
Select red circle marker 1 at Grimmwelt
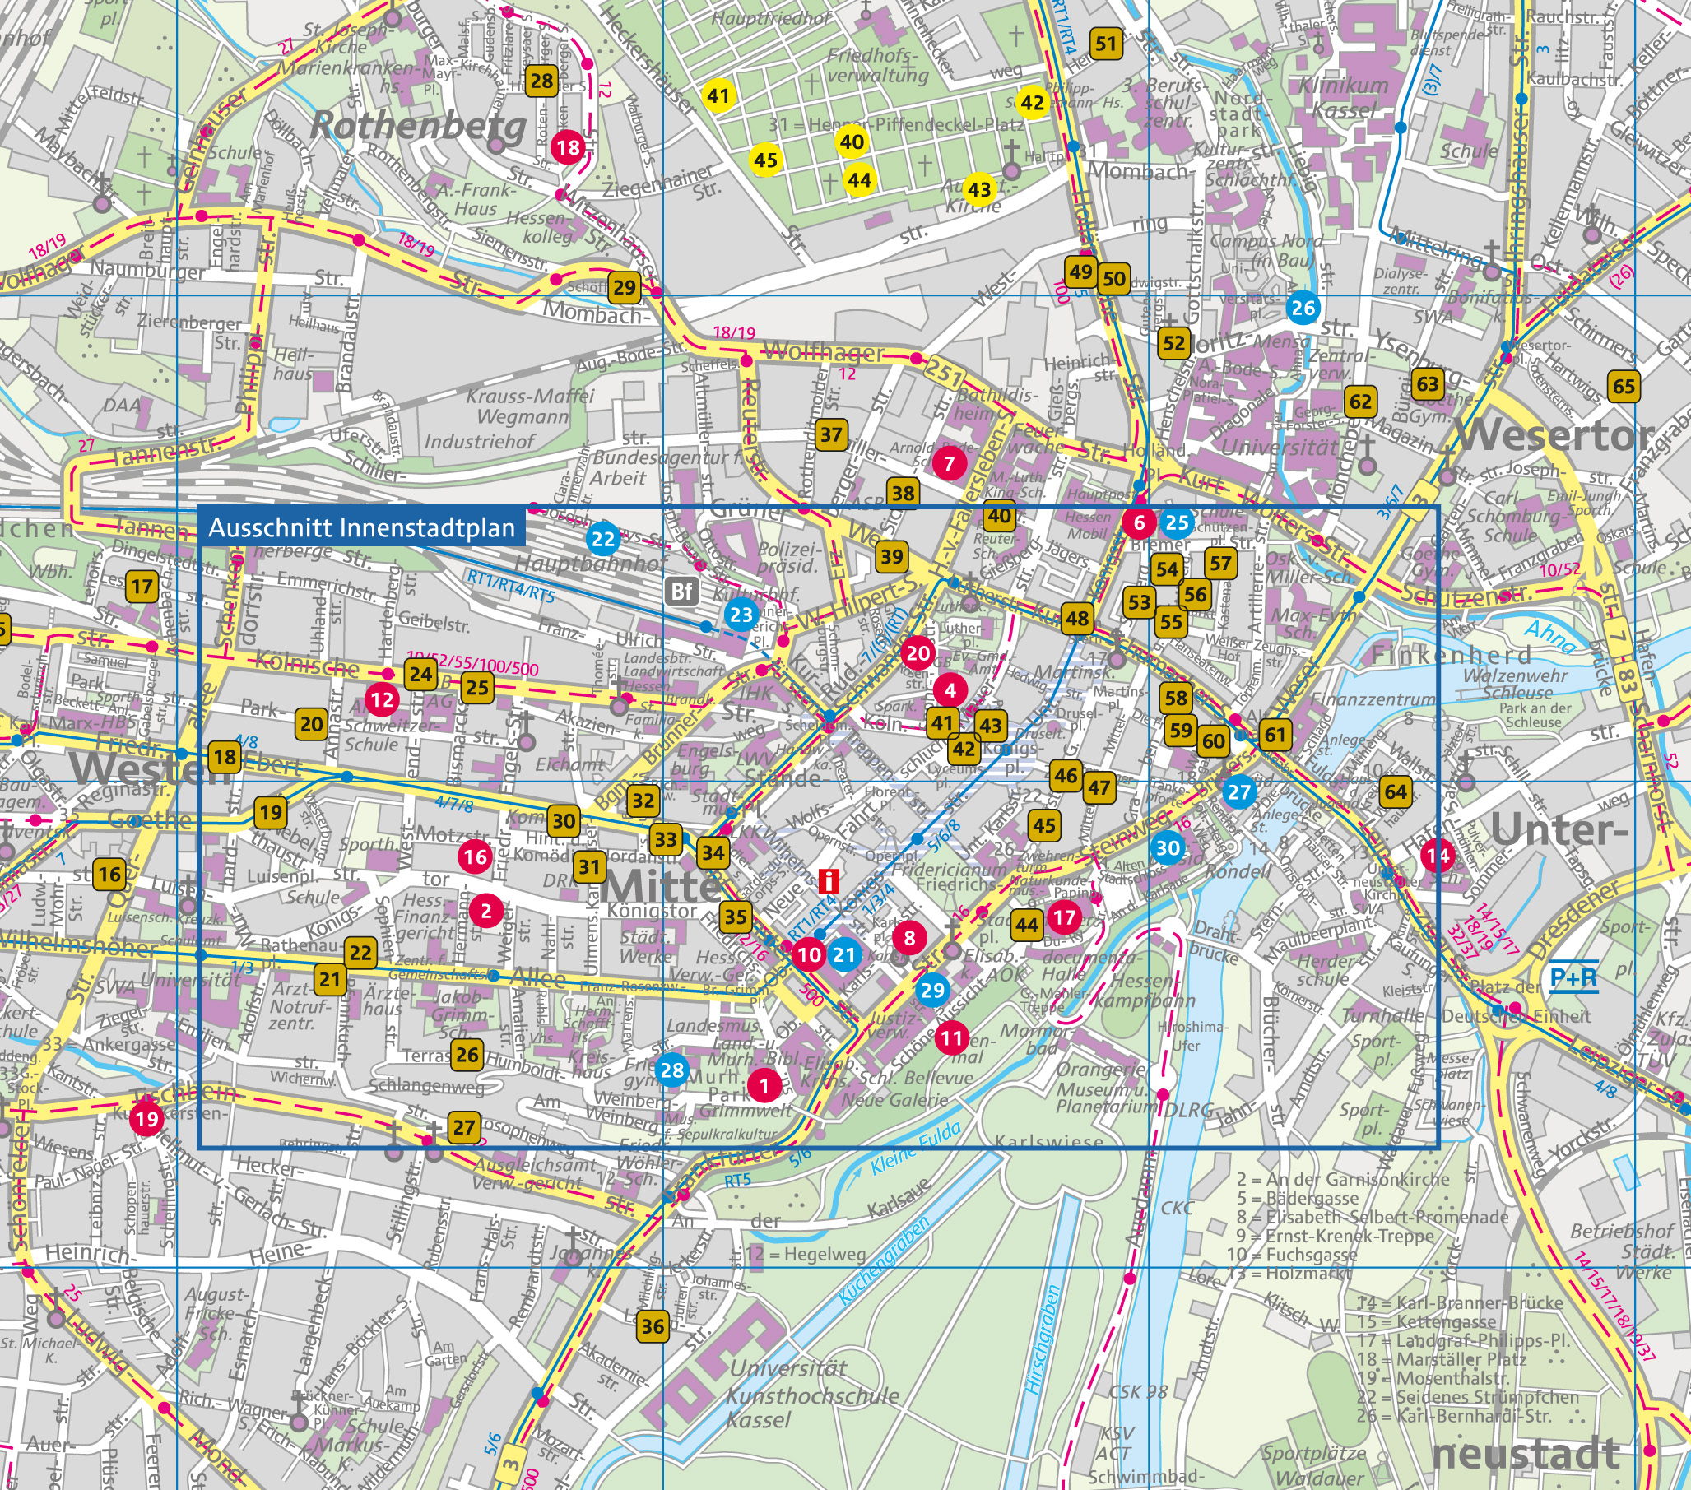764,1084
